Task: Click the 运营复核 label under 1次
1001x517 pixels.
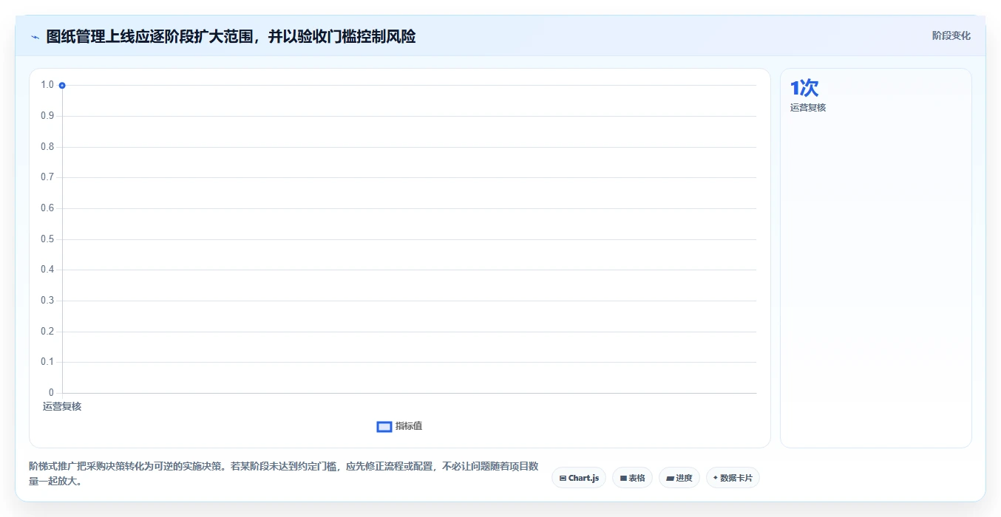Action: pos(808,108)
